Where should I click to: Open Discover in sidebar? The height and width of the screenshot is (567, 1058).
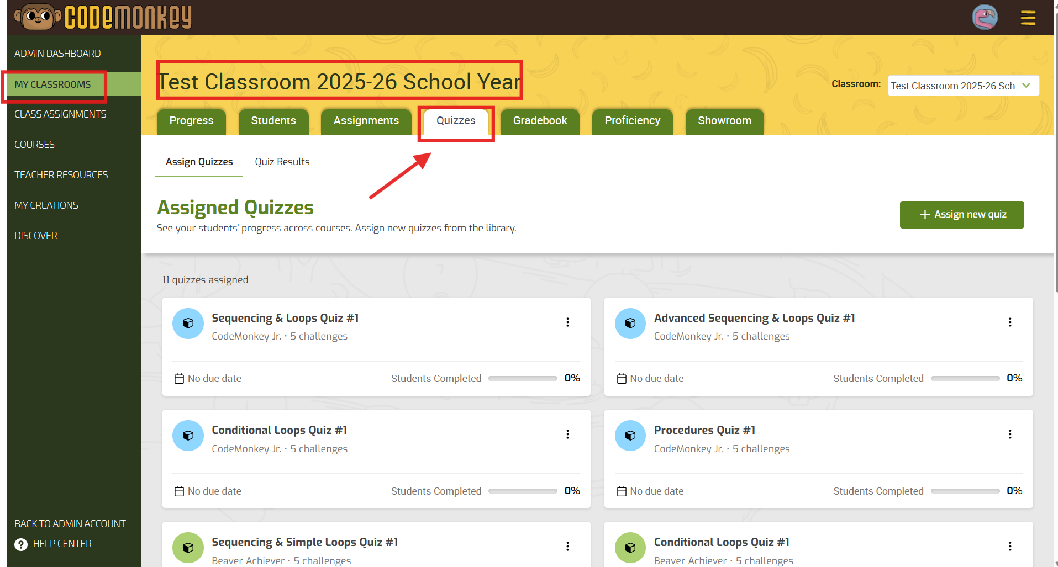coord(36,236)
